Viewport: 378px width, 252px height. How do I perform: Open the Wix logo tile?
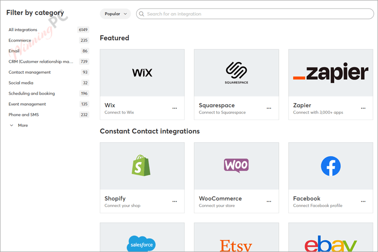pyautogui.click(x=142, y=73)
